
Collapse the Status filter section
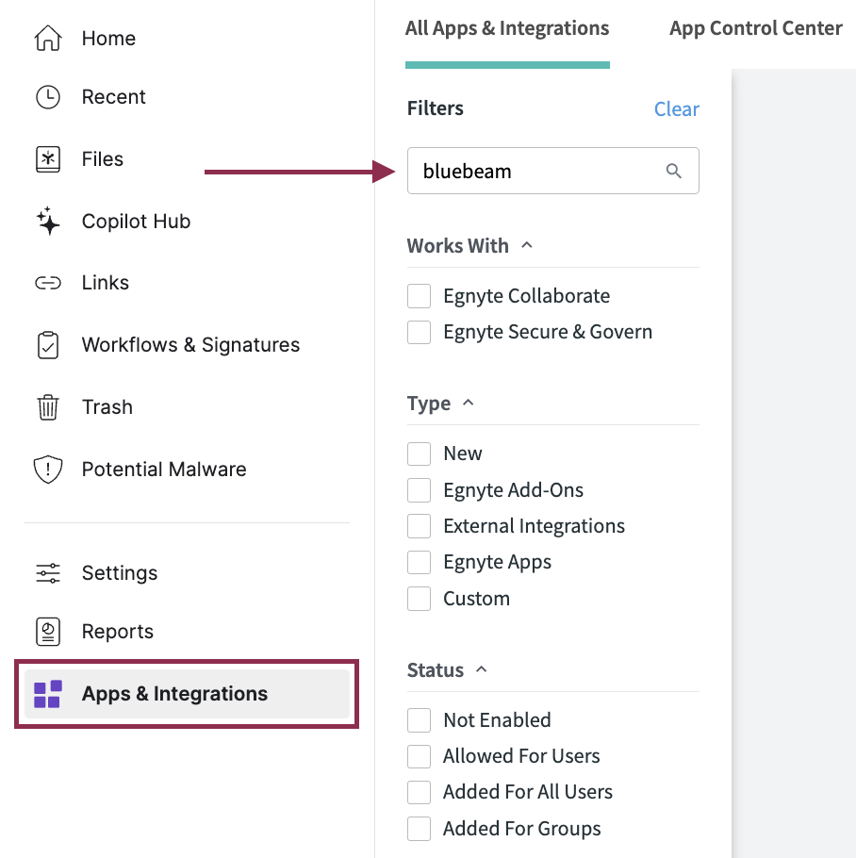(482, 669)
